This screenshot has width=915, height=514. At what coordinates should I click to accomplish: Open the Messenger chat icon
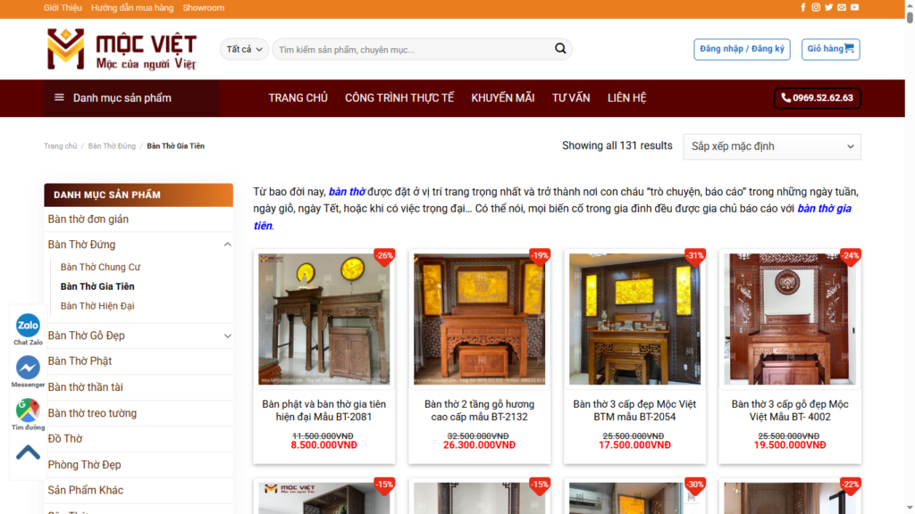click(x=28, y=368)
